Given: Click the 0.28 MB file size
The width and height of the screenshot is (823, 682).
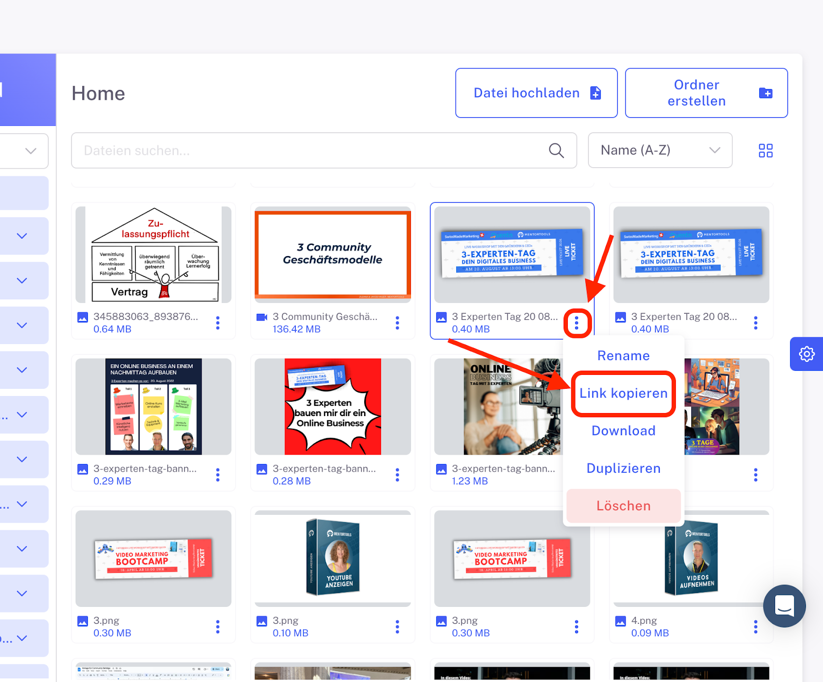Looking at the screenshot, I should (292, 481).
